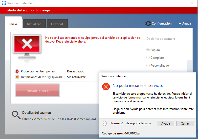Click the Iniciar ahora button

click(37, 90)
